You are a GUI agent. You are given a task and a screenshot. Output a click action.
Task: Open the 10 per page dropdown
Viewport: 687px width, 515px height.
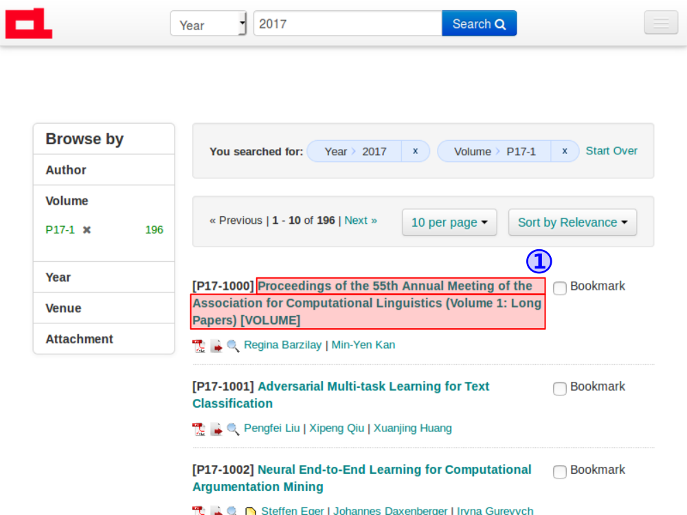[x=449, y=222]
